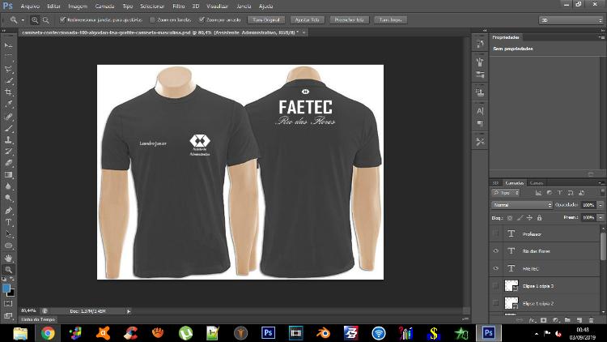Select the Crop tool

(9, 92)
